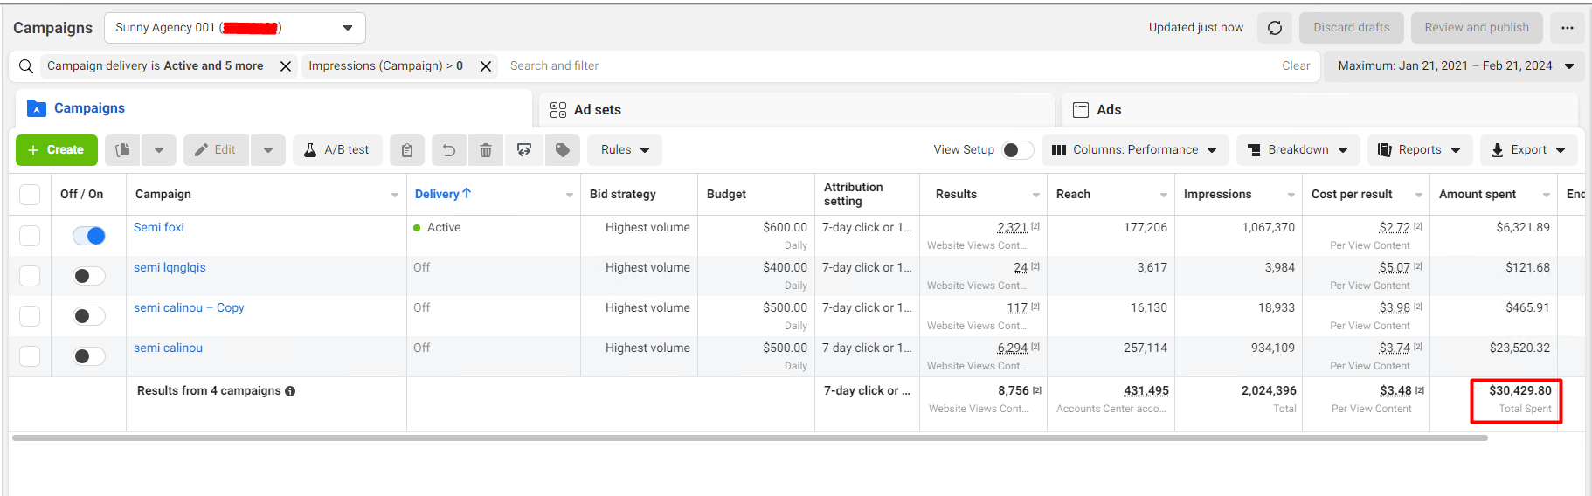Open the Columns: Performance dropdown
The width and height of the screenshot is (1592, 496).
1135,150
